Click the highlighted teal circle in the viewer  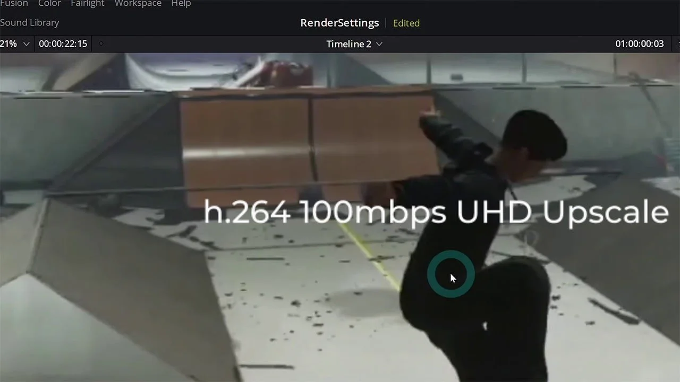[451, 274]
